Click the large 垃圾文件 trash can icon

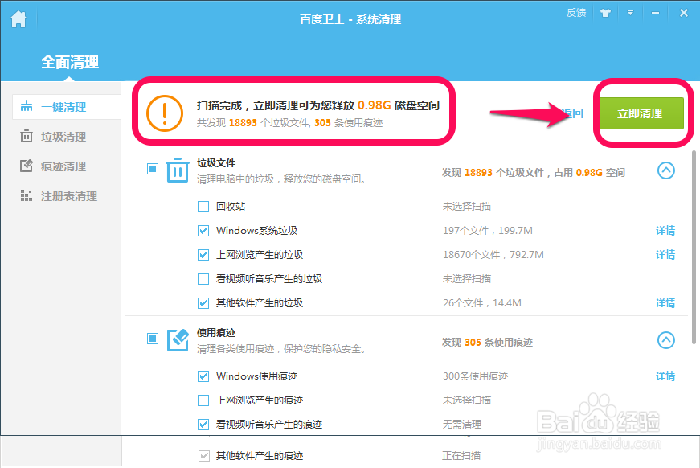[178, 170]
